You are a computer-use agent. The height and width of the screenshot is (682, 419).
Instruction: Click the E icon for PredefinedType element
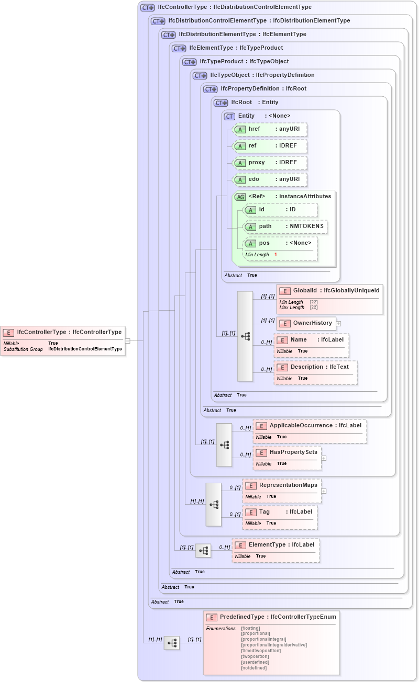(x=212, y=617)
